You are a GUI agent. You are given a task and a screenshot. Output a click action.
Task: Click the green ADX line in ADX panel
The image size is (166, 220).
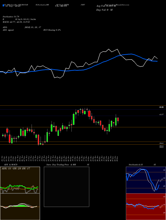click(20, 187)
